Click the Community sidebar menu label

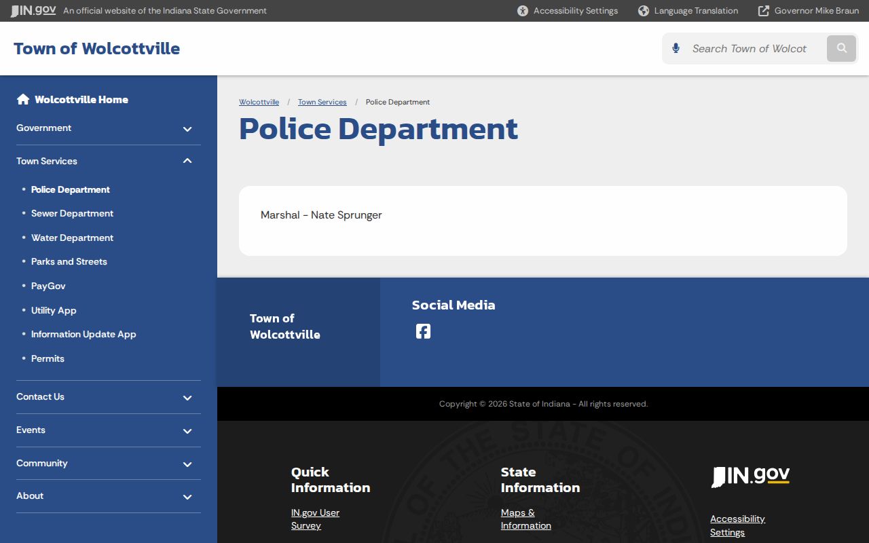click(42, 463)
